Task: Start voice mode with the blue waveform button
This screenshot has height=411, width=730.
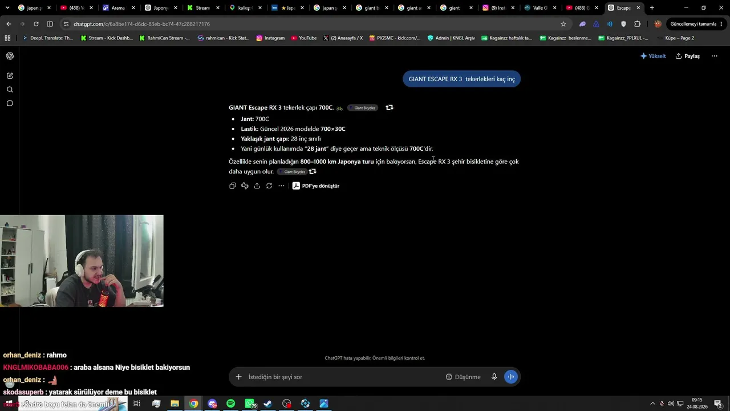Action: pyautogui.click(x=511, y=377)
